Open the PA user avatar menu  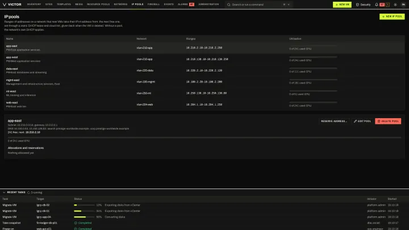[x=403, y=5]
